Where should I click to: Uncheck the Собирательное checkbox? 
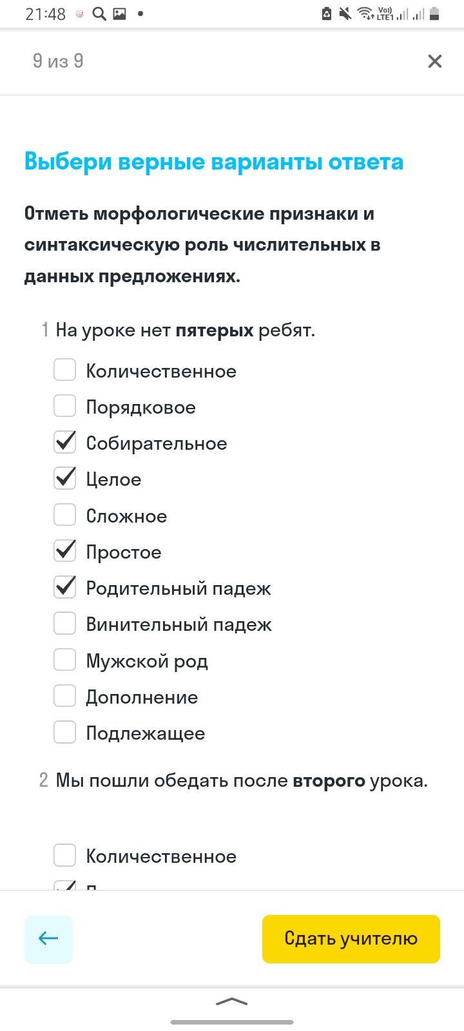pyautogui.click(x=64, y=443)
